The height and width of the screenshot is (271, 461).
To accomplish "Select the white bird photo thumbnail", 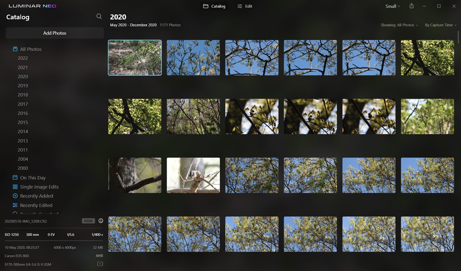I will pyautogui.click(x=193, y=175).
